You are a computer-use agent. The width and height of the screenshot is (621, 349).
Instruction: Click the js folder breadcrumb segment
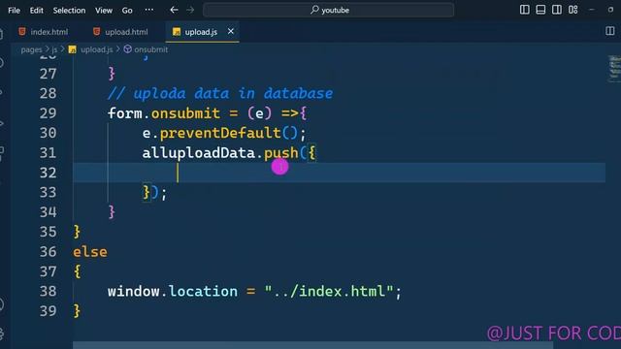click(x=54, y=49)
